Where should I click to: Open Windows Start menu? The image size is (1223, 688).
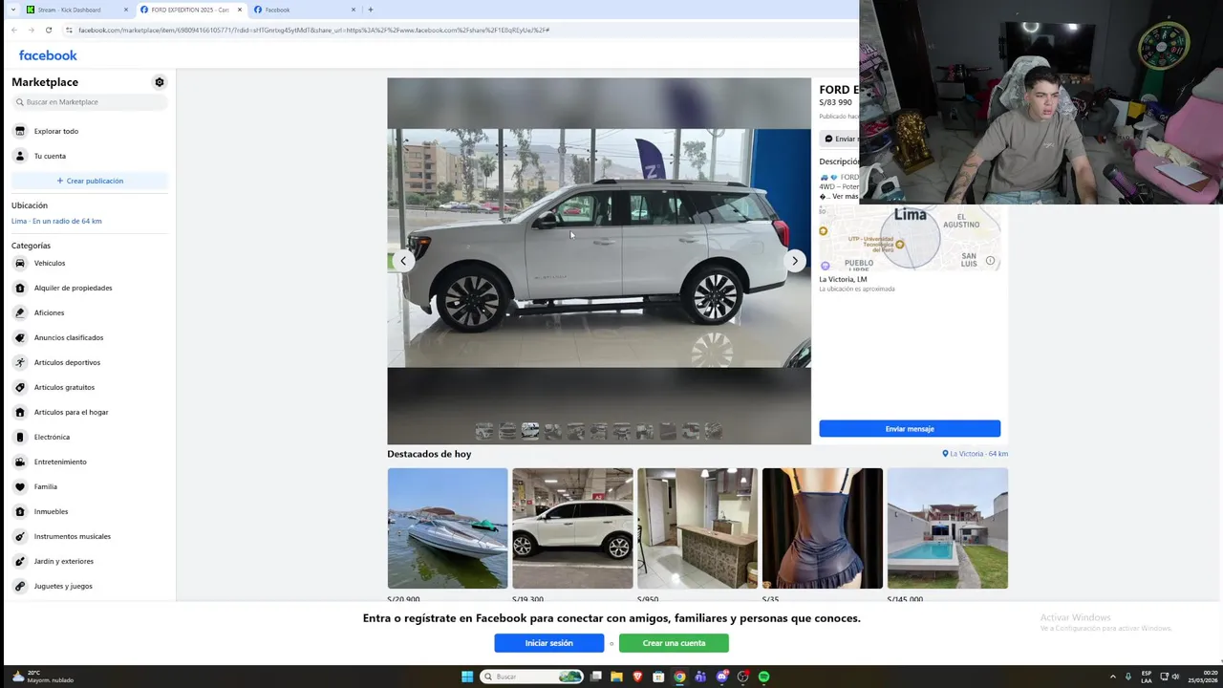(x=467, y=677)
